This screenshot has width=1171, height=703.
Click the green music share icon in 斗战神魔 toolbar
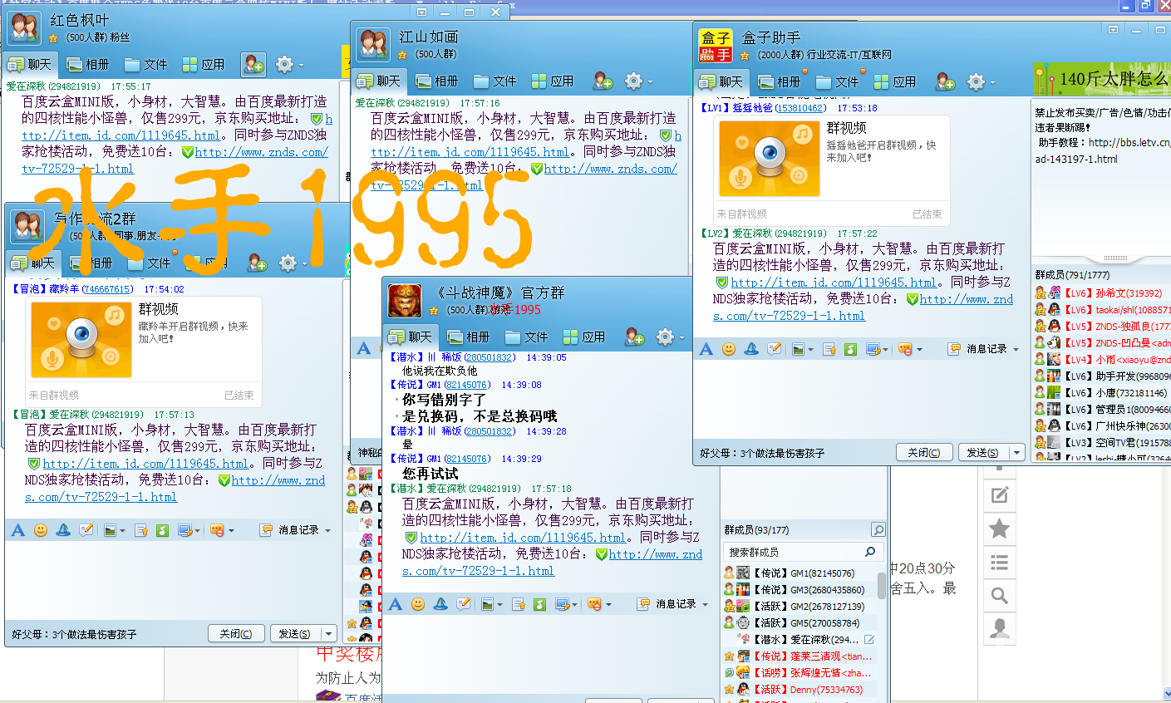[x=539, y=604]
